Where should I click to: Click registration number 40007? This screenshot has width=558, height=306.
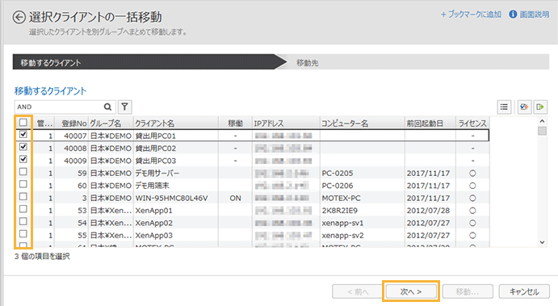pyautogui.click(x=75, y=136)
